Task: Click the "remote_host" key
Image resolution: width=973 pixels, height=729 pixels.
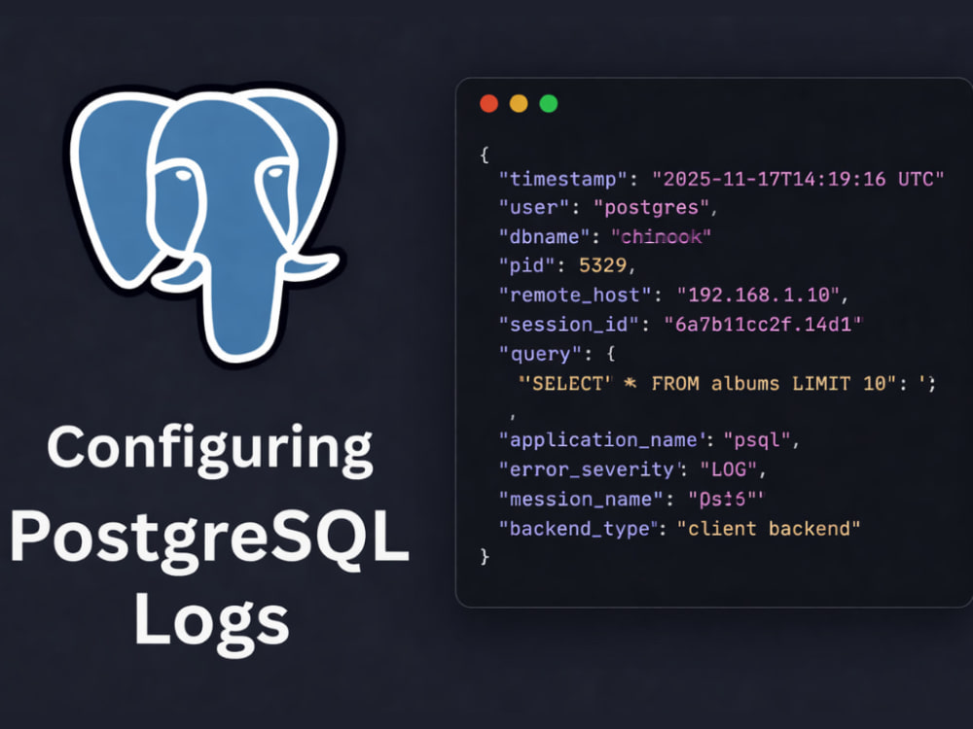Action: pyautogui.click(x=575, y=295)
